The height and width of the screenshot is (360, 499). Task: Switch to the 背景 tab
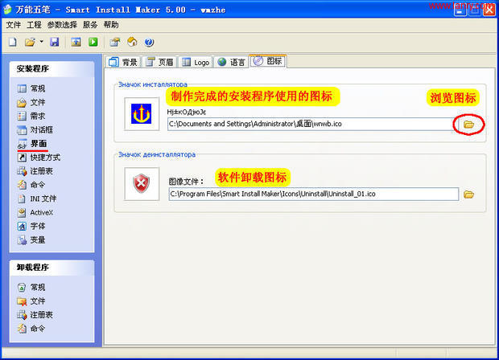pos(123,62)
